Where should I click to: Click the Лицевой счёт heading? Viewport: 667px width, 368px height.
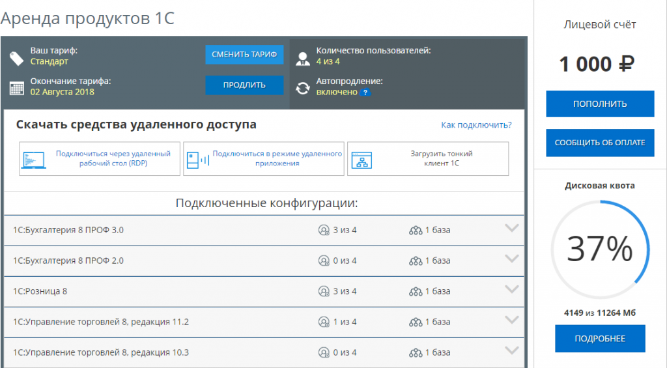(600, 25)
